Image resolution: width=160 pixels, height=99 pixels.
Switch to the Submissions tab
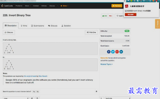point(38,26)
